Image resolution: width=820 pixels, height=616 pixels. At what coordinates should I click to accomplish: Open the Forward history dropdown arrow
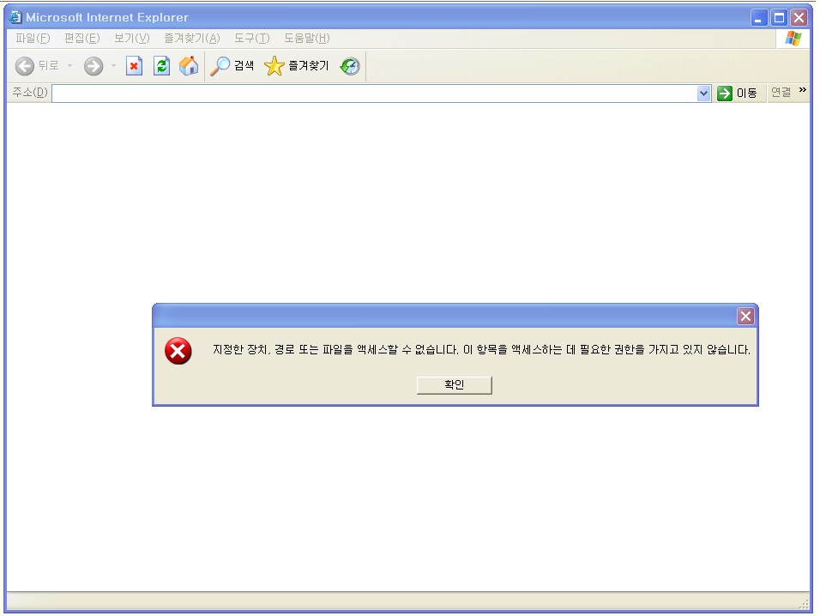coord(113,66)
